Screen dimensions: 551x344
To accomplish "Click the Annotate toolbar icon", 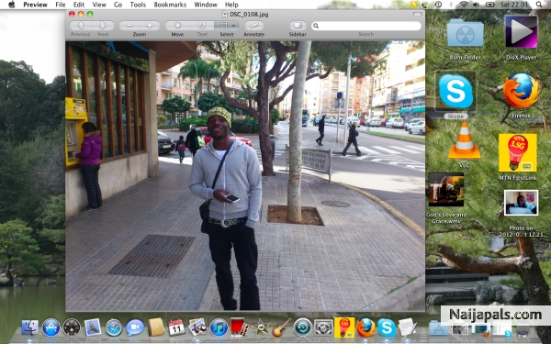I will pyautogui.click(x=254, y=26).
